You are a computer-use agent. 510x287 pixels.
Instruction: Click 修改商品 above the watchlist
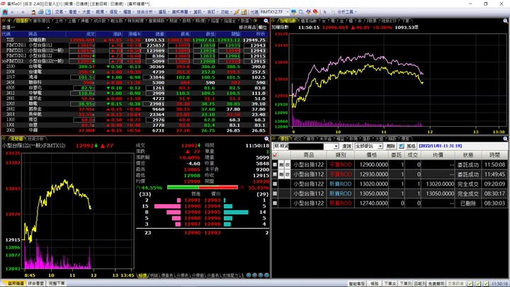247,28
